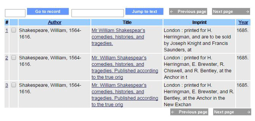This screenshot has height=121, width=255.
Task: Click the Jump to text button
Action: pyautogui.click(x=144, y=12)
